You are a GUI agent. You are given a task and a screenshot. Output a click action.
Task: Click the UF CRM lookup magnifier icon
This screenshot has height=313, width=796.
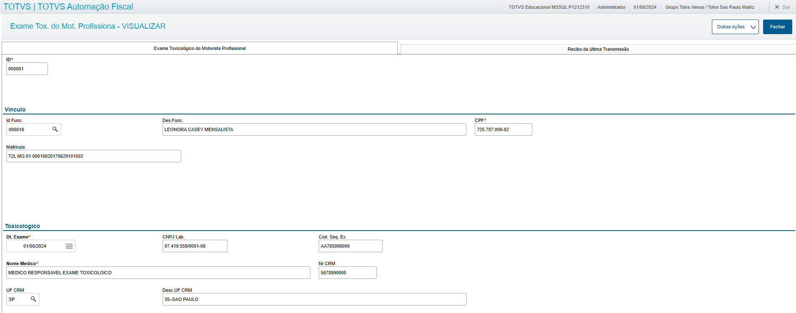(x=33, y=299)
